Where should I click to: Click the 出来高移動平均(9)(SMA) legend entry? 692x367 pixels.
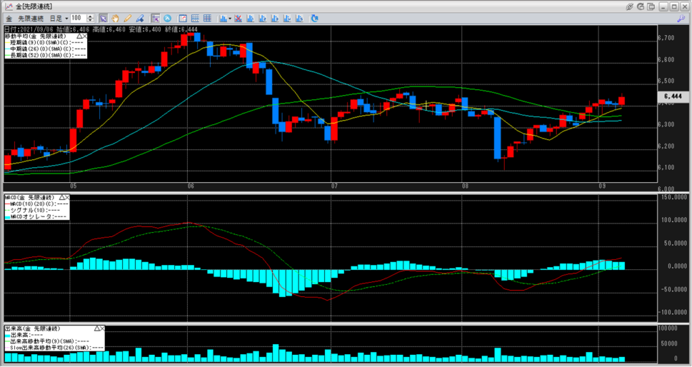[x=47, y=341]
